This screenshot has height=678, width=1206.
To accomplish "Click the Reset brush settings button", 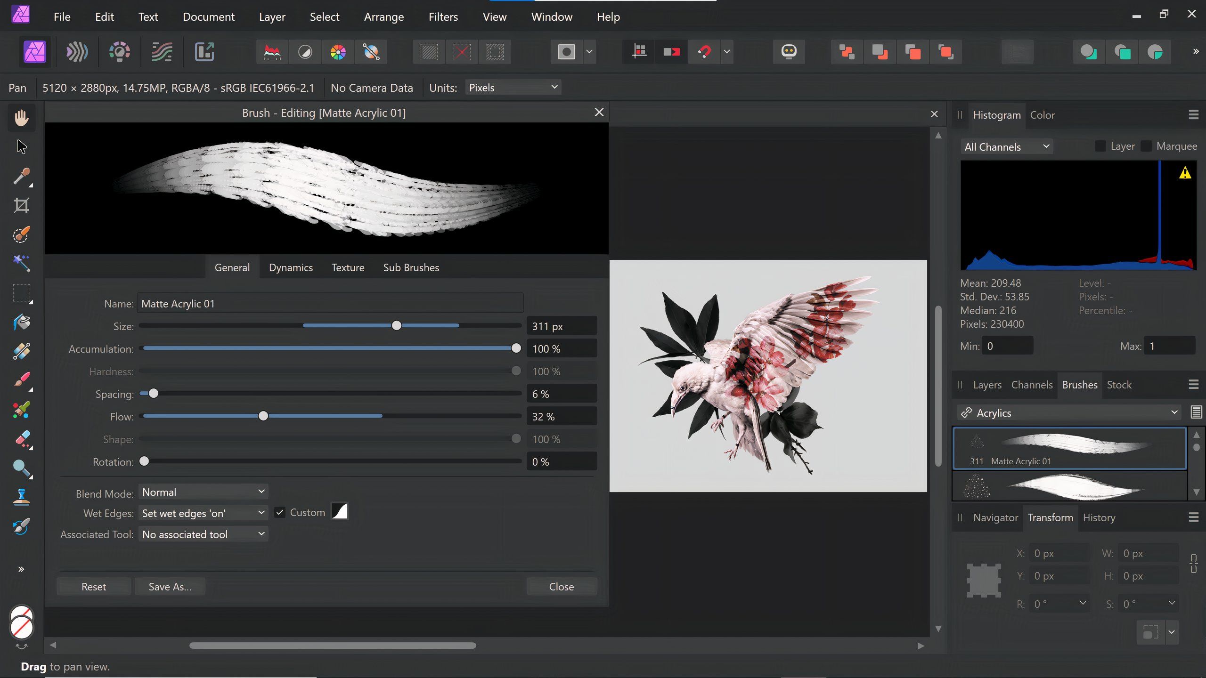I will 94,586.
